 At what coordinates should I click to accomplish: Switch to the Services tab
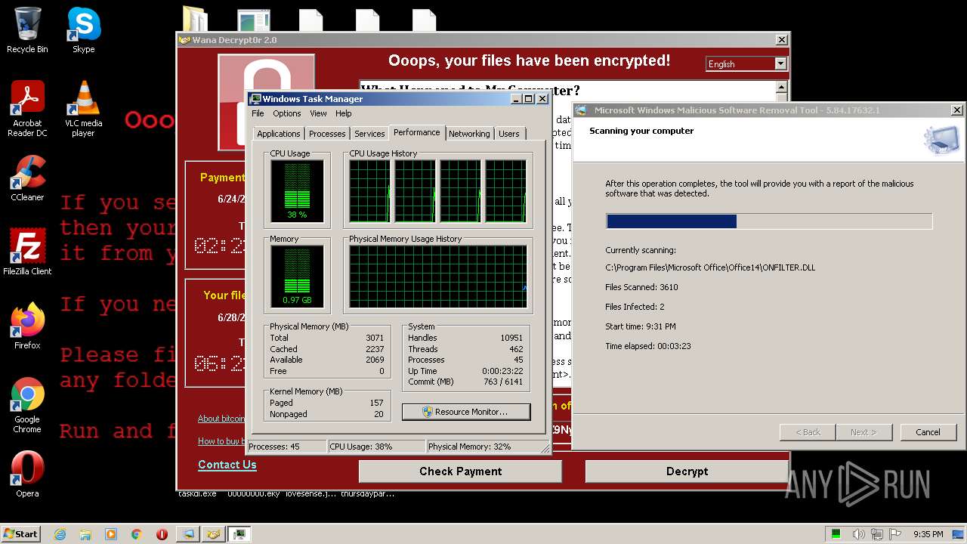coord(369,134)
